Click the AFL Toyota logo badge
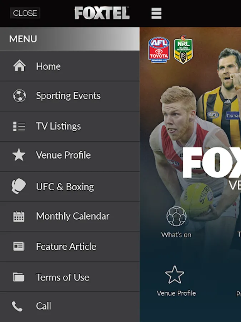 click(x=159, y=50)
